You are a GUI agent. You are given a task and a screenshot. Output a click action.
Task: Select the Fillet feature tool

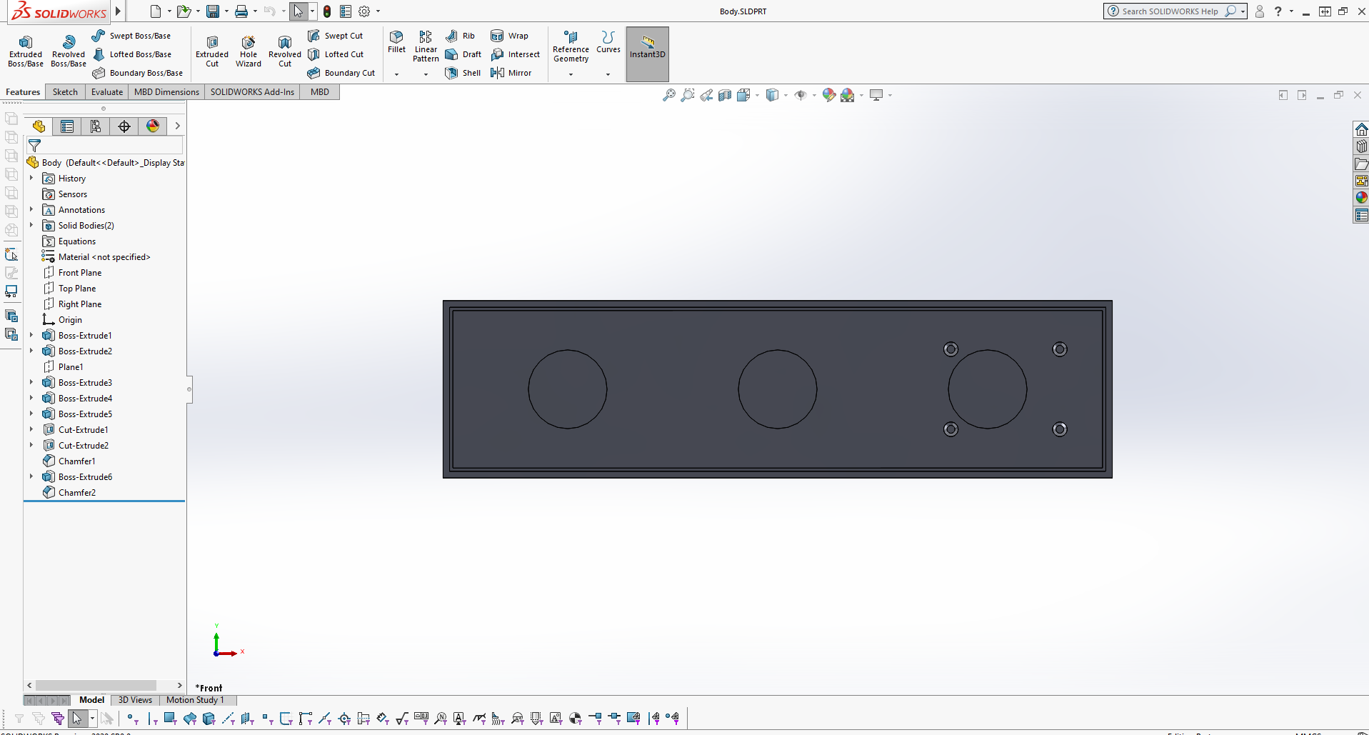coord(396,46)
